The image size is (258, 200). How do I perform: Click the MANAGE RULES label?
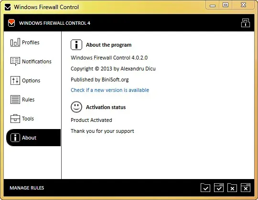coord(27,188)
